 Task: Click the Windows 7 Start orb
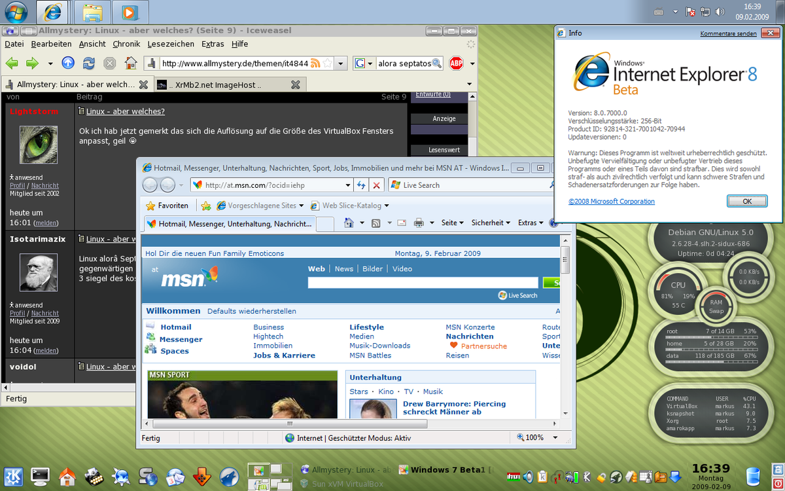(16, 12)
